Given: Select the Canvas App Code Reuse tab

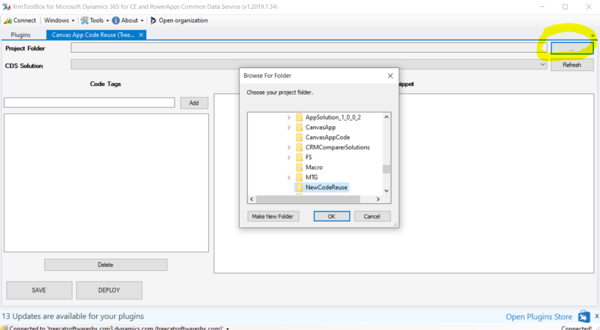Looking at the screenshot, I should pyautogui.click(x=93, y=35).
